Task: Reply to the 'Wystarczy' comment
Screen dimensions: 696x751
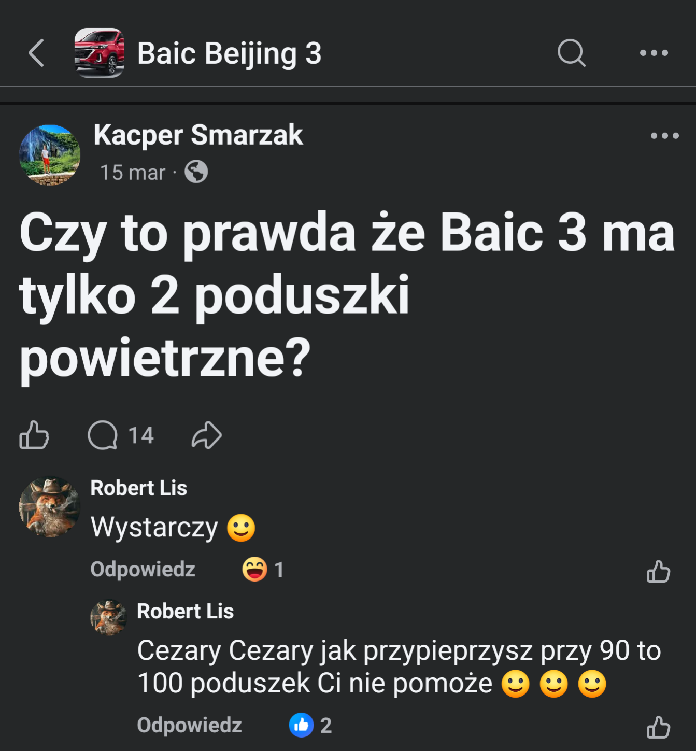Action: click(143, 569)
